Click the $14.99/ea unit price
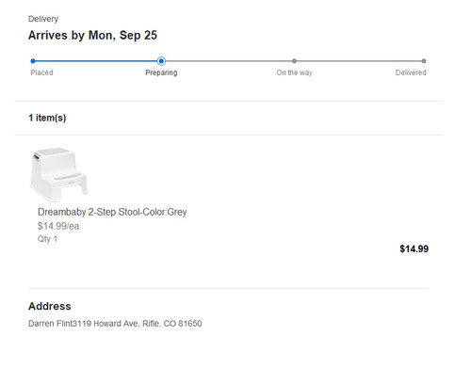 58,226
